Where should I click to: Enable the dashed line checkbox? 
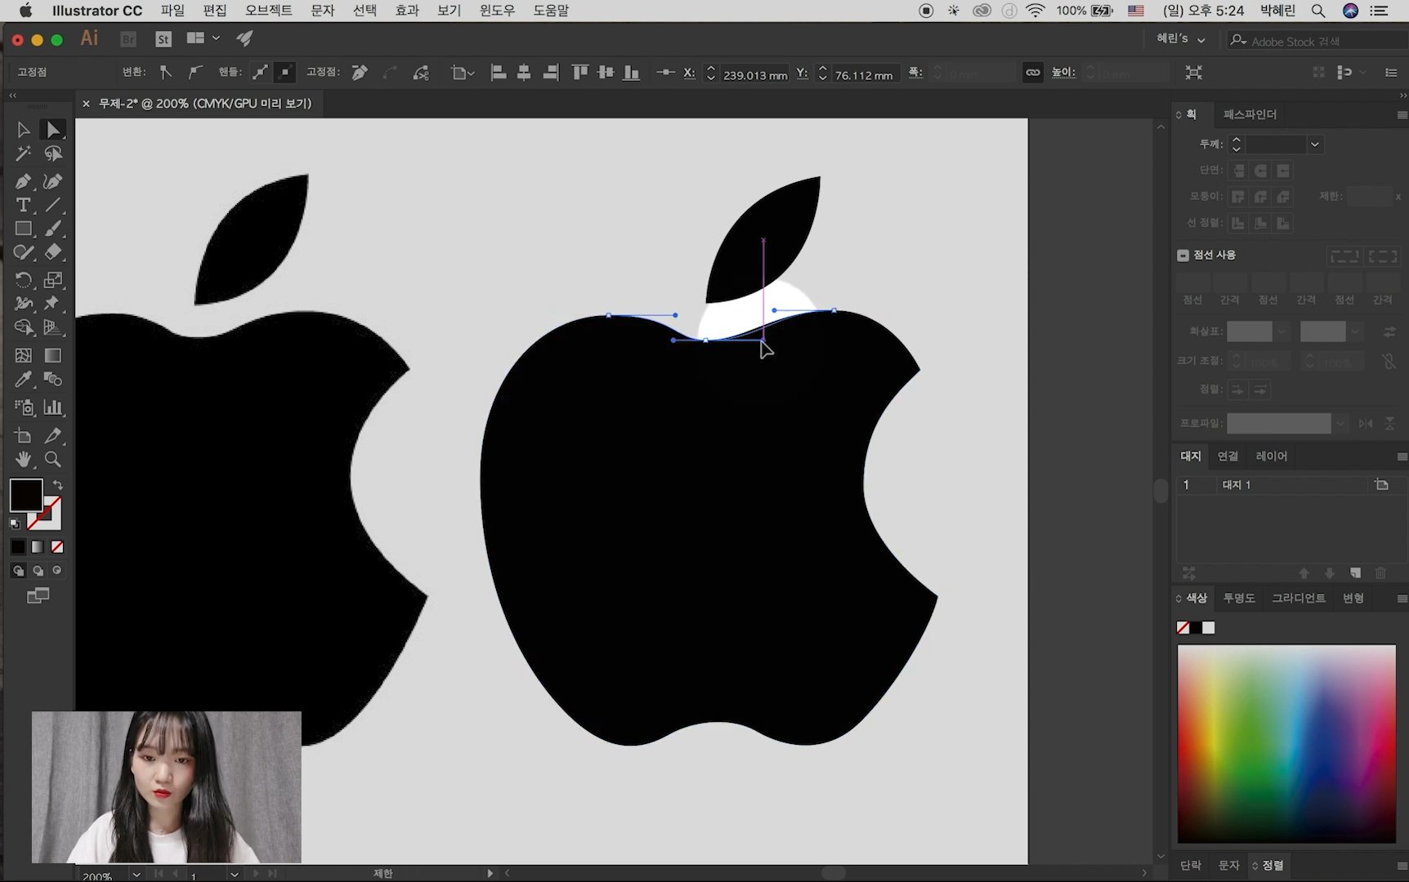[1183, 255]
